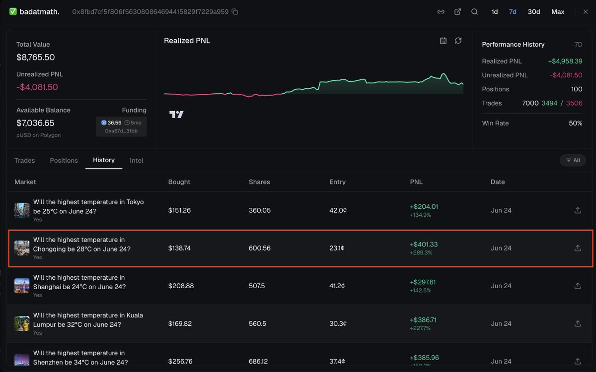Click the Kuala Lumpur market thumbnail
Viewport: 596px width, 372px height.
22,323
